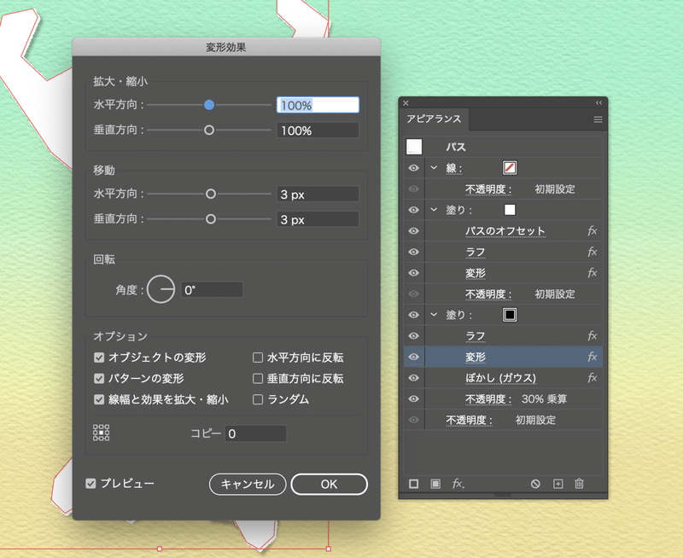
Task: Open the fx effects menu in Appearance panel
Action: tap(458, 484)
